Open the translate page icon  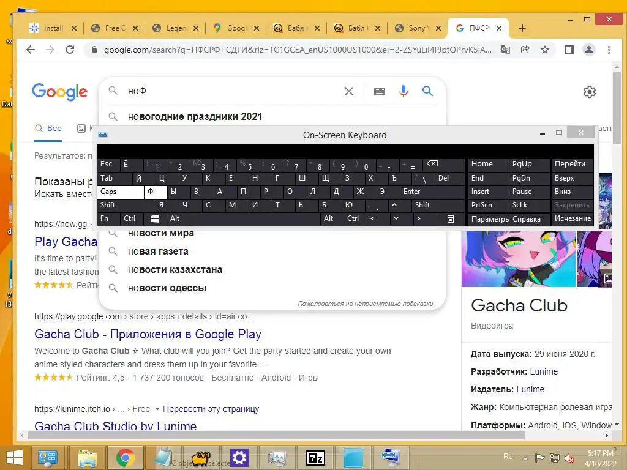(506, 50)
